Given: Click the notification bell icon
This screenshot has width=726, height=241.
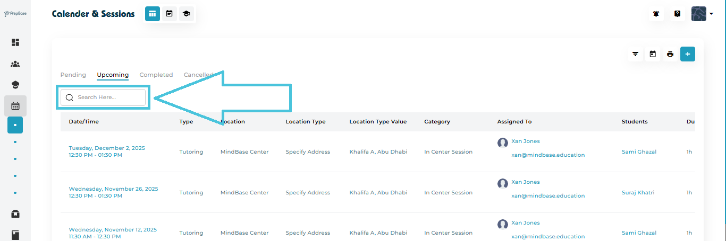Looking at the screenshot, I should coord(656,14).
